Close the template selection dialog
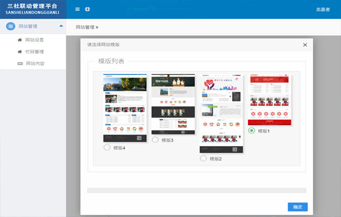The image size is (341, 217). (x=305, y=45)
